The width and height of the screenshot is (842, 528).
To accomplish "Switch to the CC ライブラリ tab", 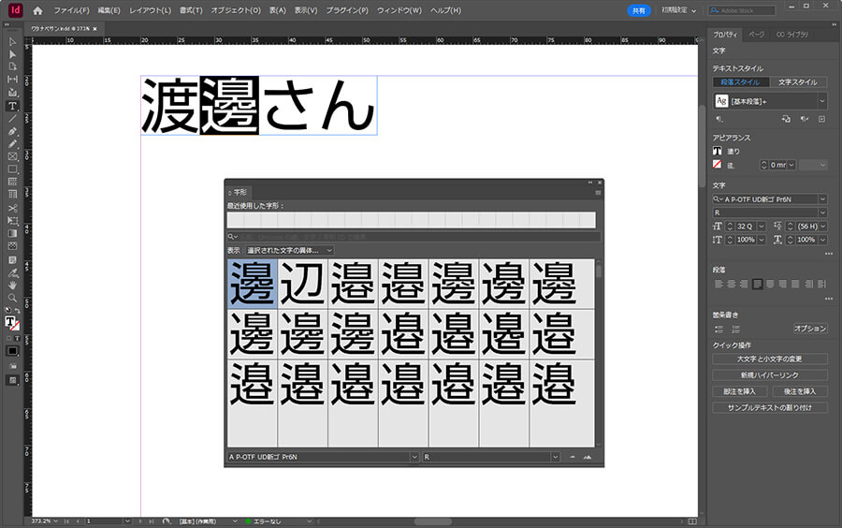I will pyautogui.click(x=792, y=34).
